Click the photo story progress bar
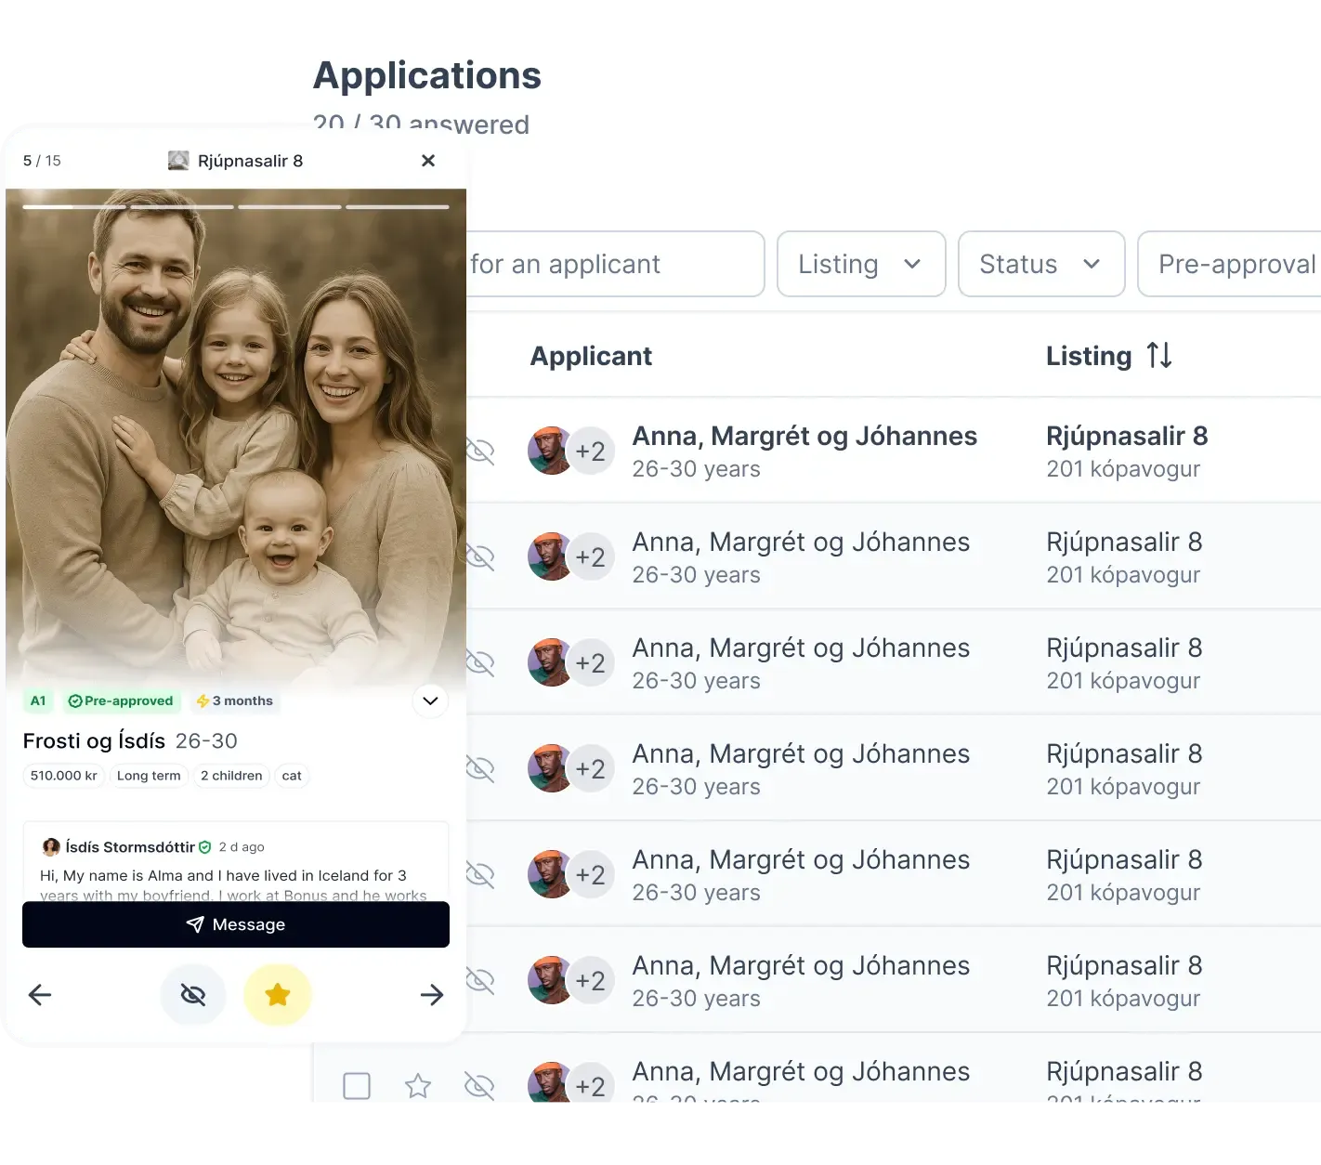The height and width of the screenshot is (1165, 1321). click(236, 206)
